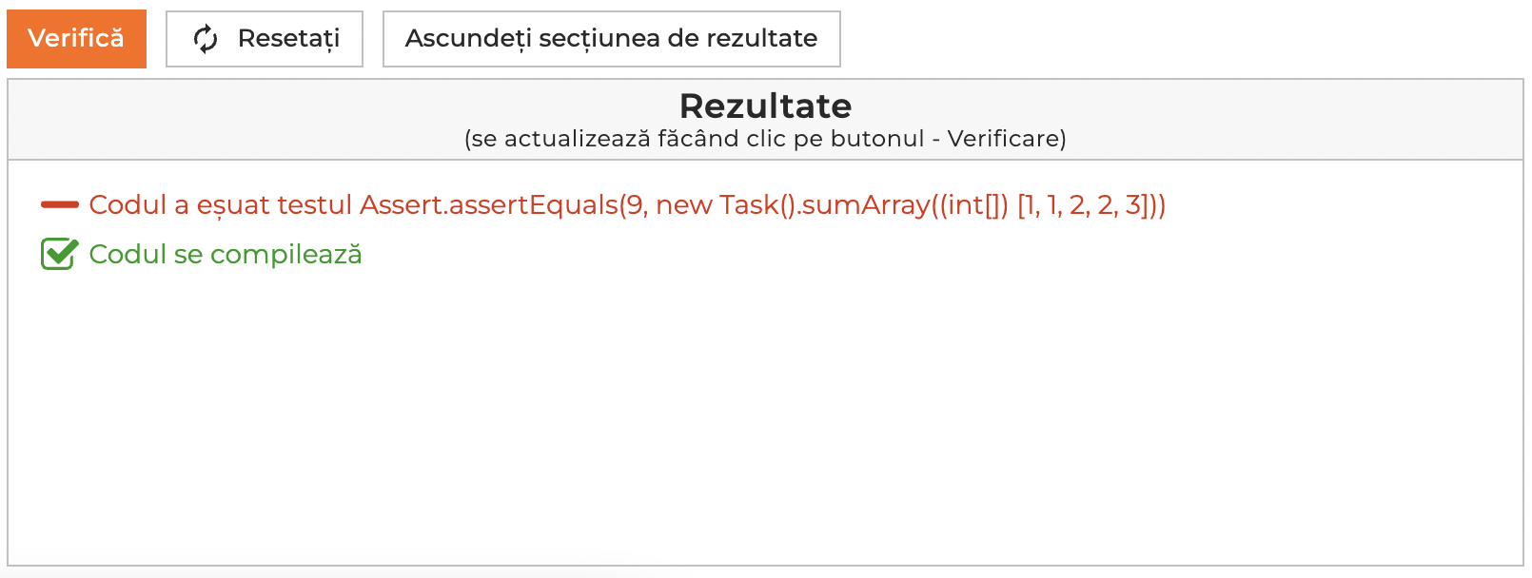Hide results via Ascundeți secțiunea de rezultate
The width and height of the screenshot is (1532, 578).
point(611,39)
